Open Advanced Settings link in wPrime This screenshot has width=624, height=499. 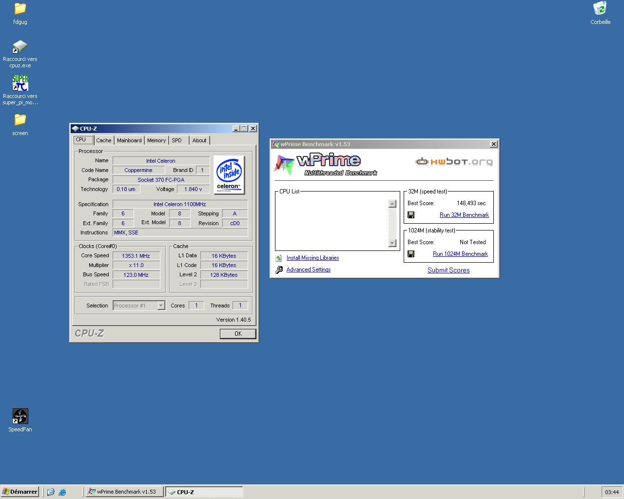pyautogui.click(x=309, y=269)
